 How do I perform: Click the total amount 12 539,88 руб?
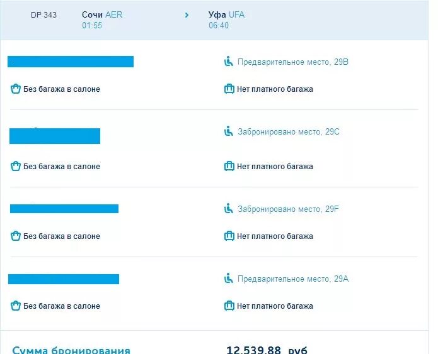point(267,350)
